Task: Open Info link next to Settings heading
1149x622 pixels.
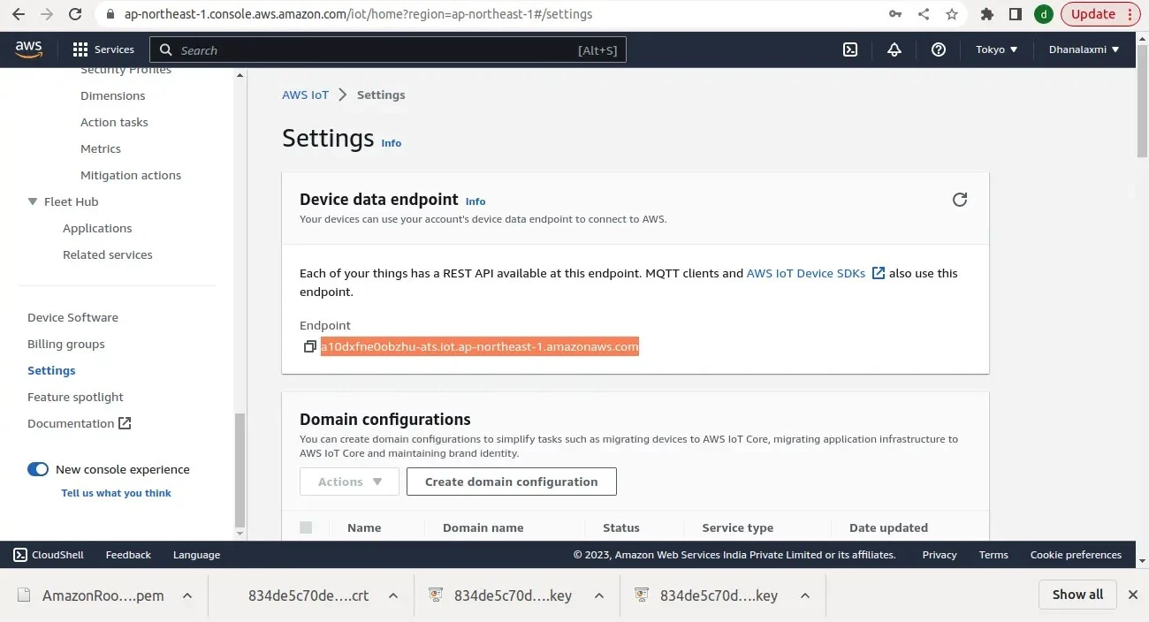Action: 391,143
